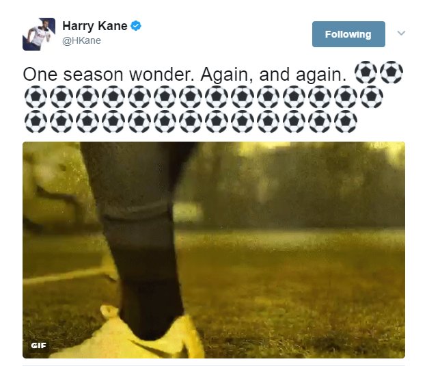Screen dimensions: 427x366
Task: Click the first soccer ball in the middle emoji row
Action: pos(36,97)
